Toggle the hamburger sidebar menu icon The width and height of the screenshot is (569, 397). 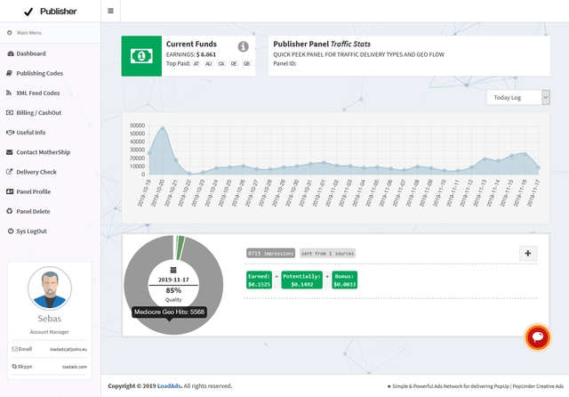110,12
